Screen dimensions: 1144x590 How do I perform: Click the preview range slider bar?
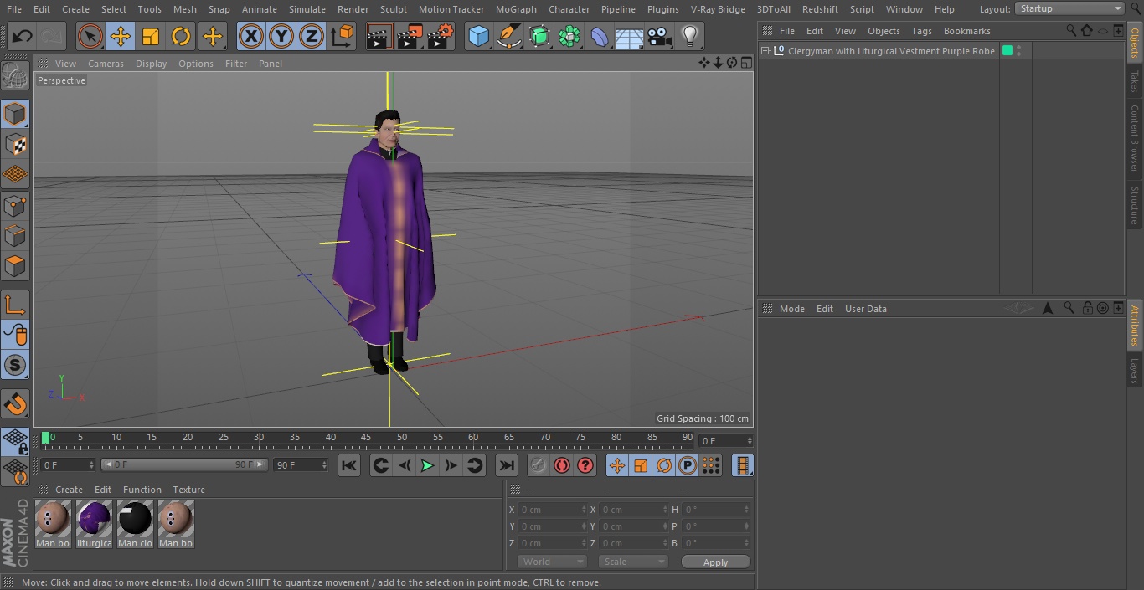click(x=184, y=464)
